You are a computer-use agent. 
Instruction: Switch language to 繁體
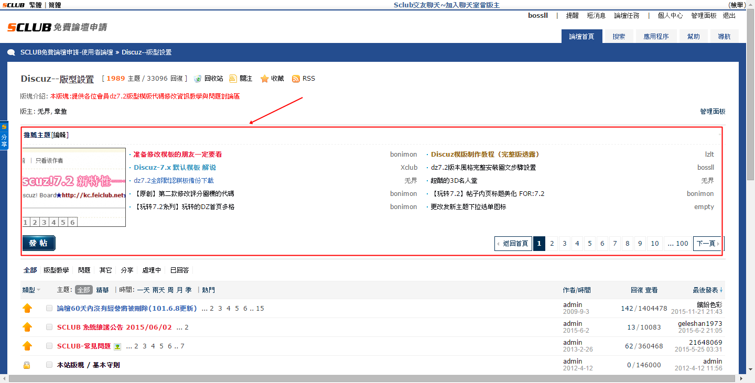pos(36,5)
